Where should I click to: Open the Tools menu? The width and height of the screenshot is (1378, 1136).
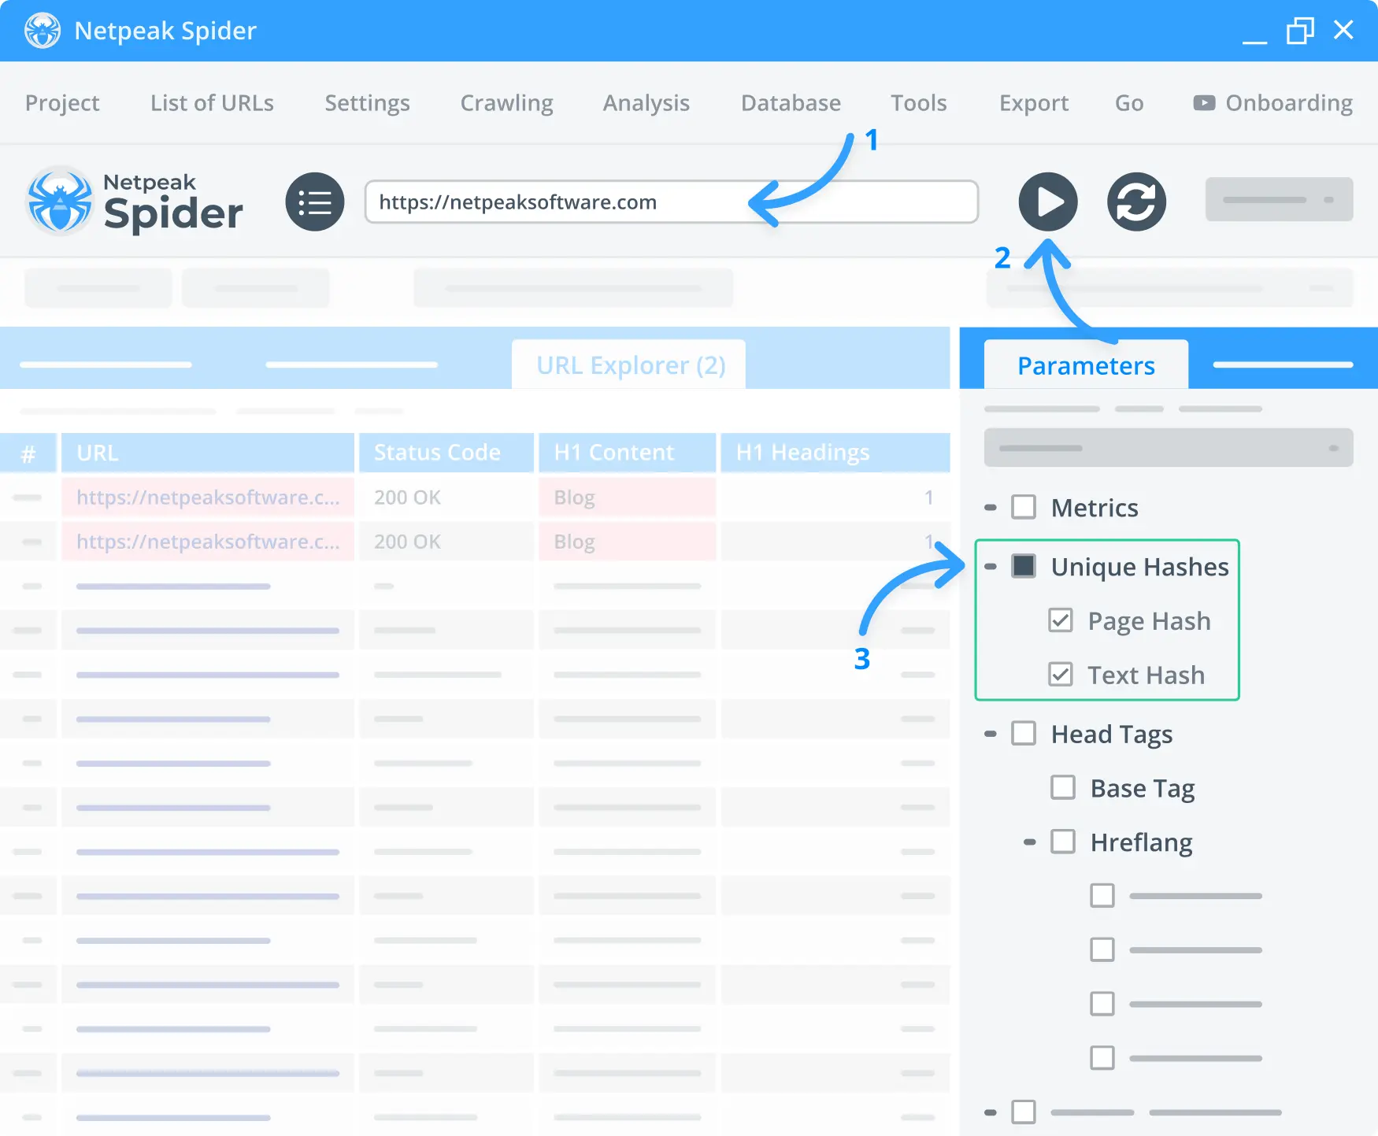click(918, 103)
